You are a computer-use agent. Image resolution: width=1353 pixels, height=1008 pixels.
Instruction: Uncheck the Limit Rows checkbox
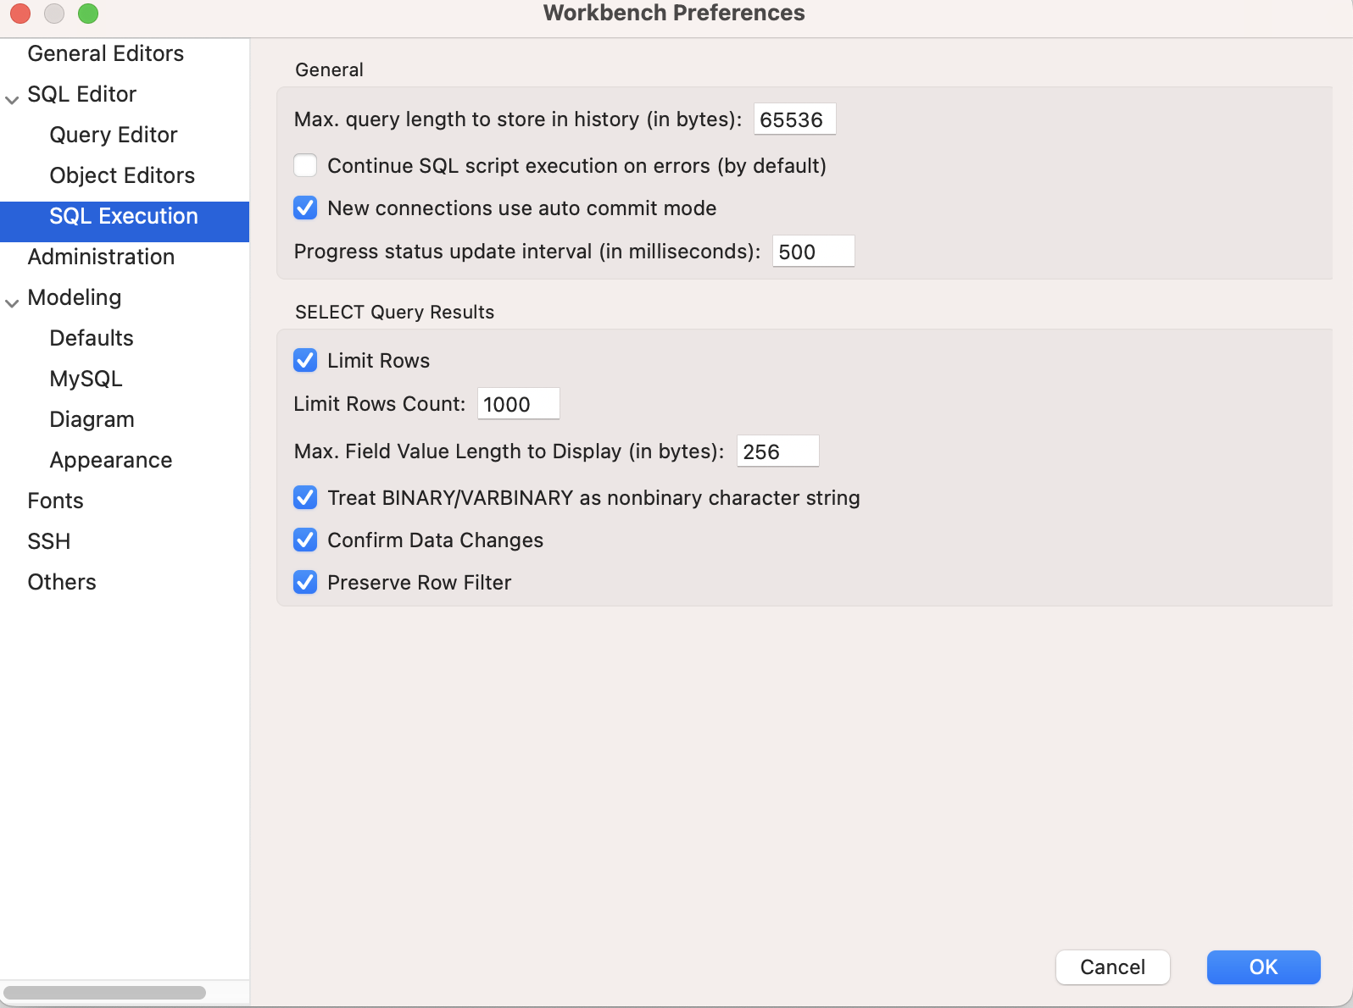[305, 360]
